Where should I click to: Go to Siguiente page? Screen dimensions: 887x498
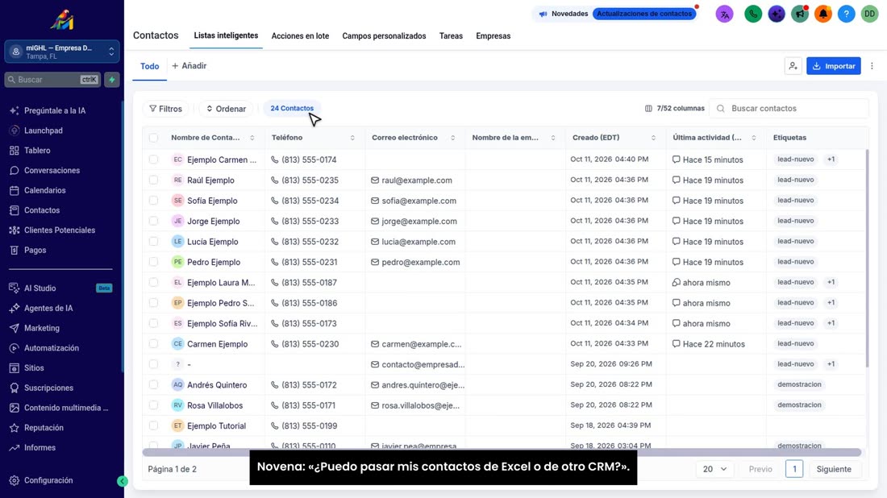tap(834, 469)
